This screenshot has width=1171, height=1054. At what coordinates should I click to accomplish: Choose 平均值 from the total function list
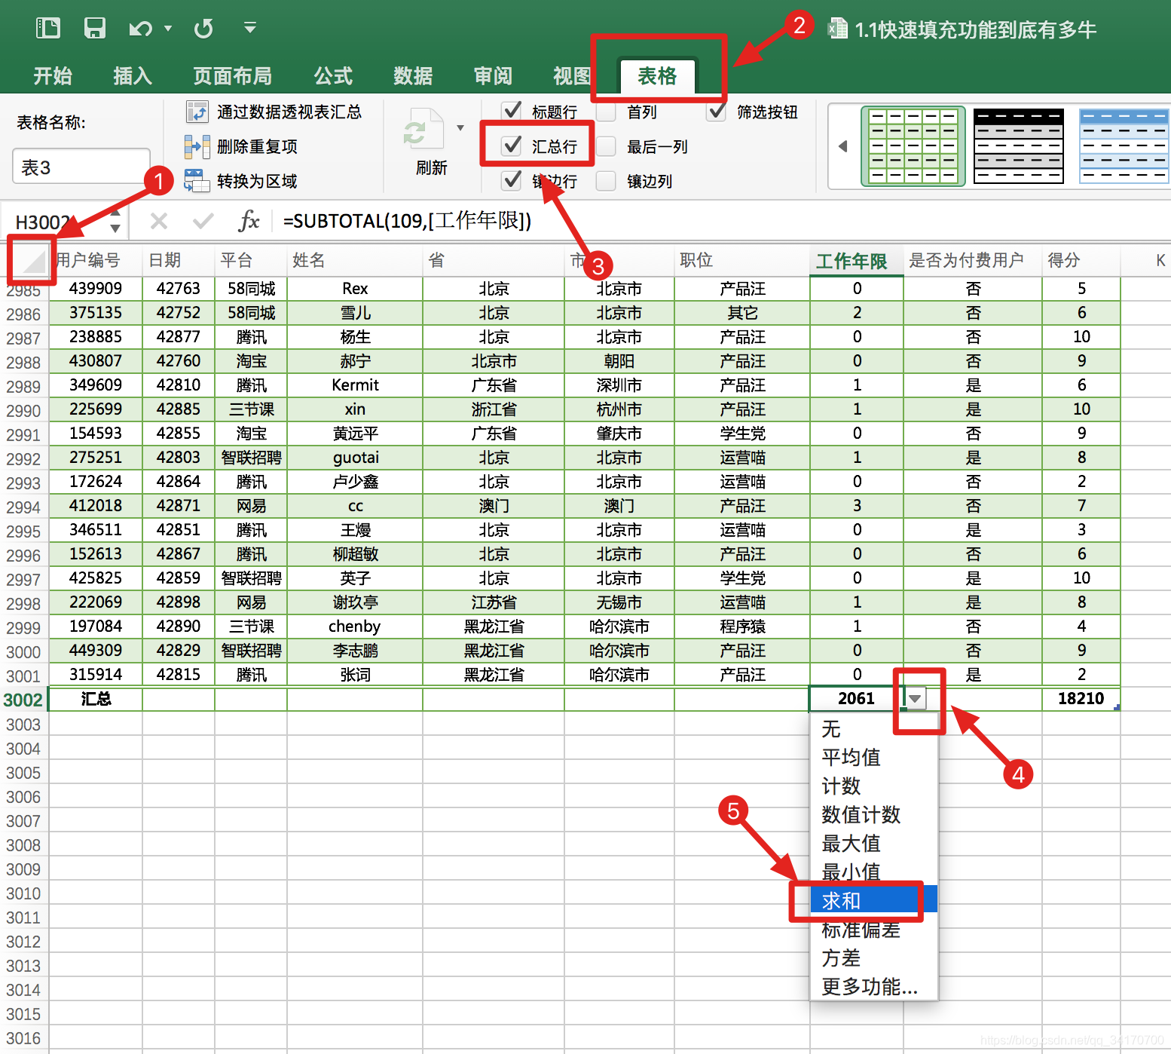(874, 758)
